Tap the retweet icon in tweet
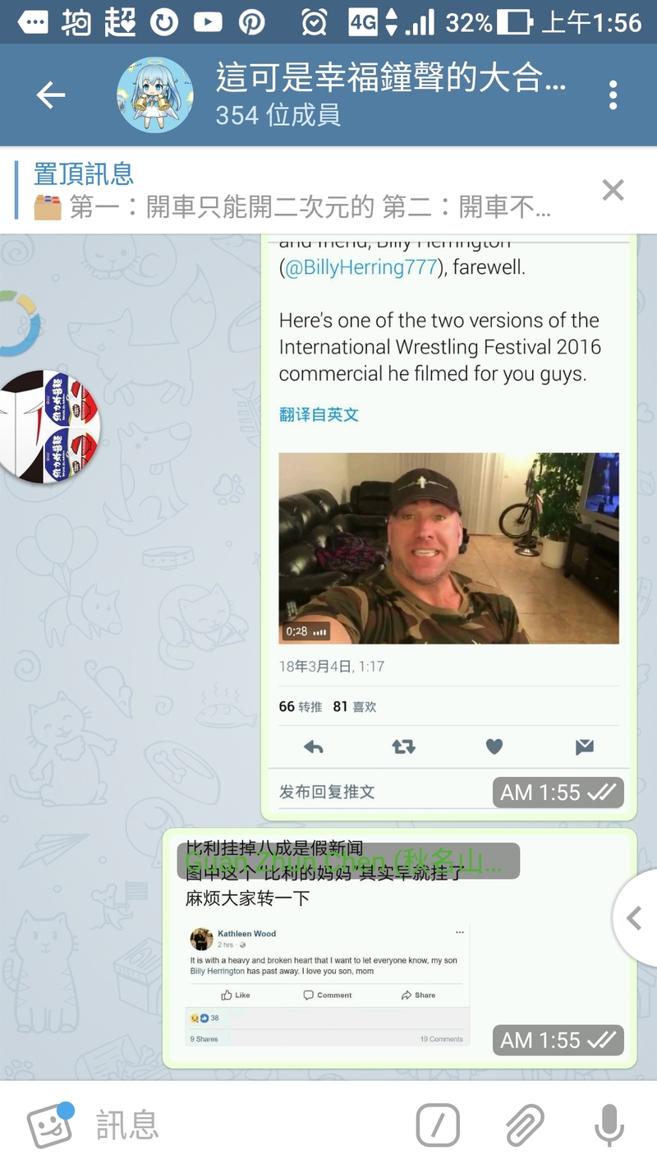657x1169 pixels. click(x=403, y=746)
